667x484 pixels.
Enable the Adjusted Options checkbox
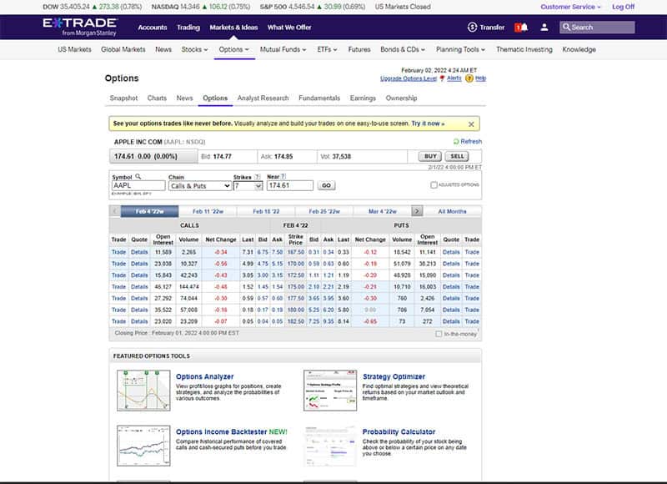[434, 185]
